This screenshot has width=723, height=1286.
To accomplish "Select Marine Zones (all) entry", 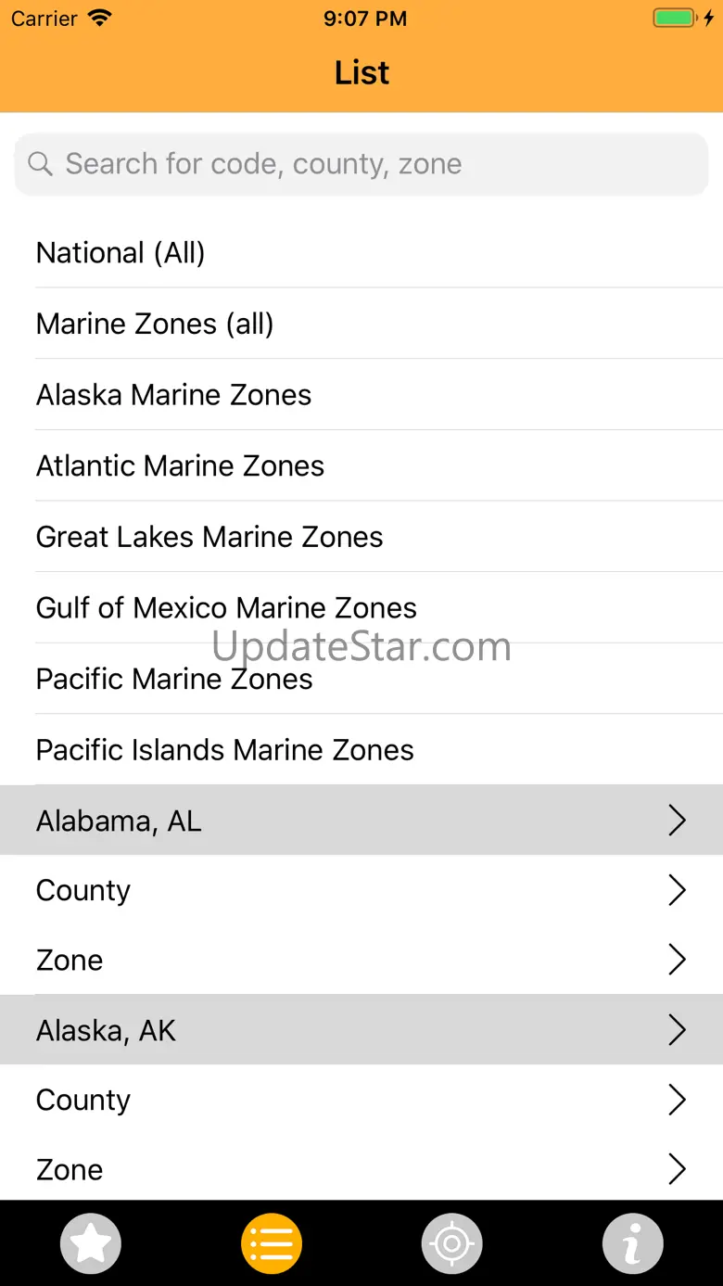I will [x=155, y=324].
